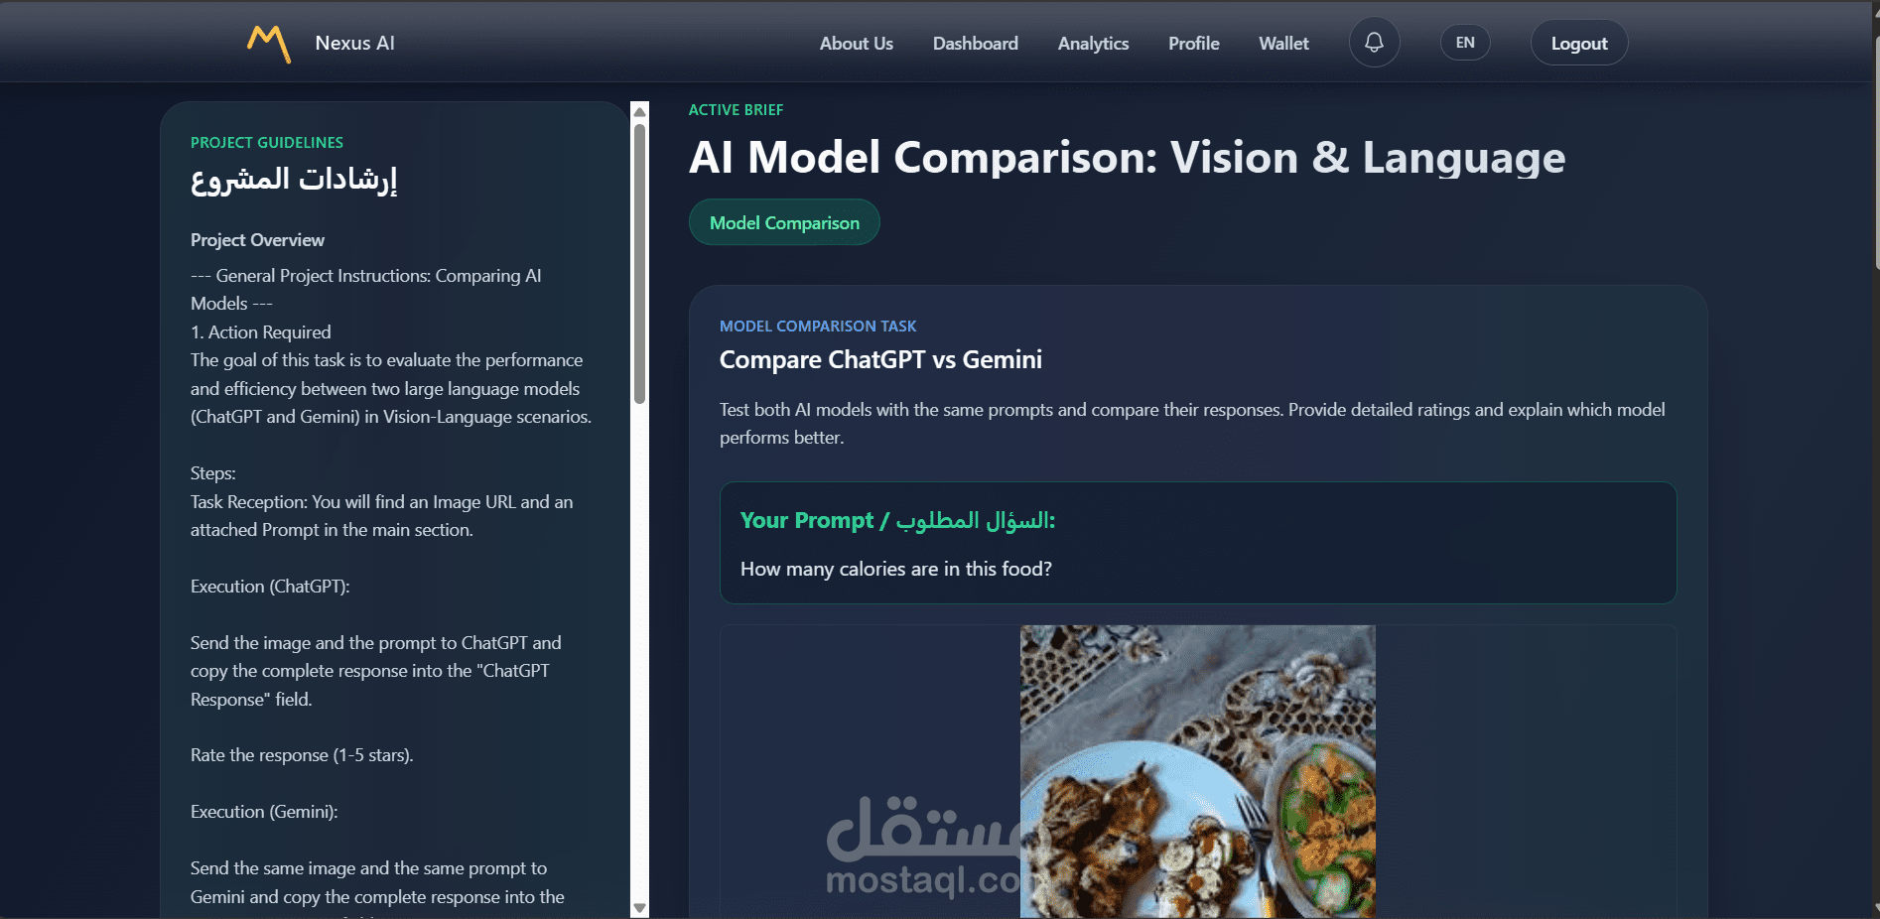
Task: Click the 'Steps:' line in guidelines
Action: pyautogui.click(x=212, y=473)
